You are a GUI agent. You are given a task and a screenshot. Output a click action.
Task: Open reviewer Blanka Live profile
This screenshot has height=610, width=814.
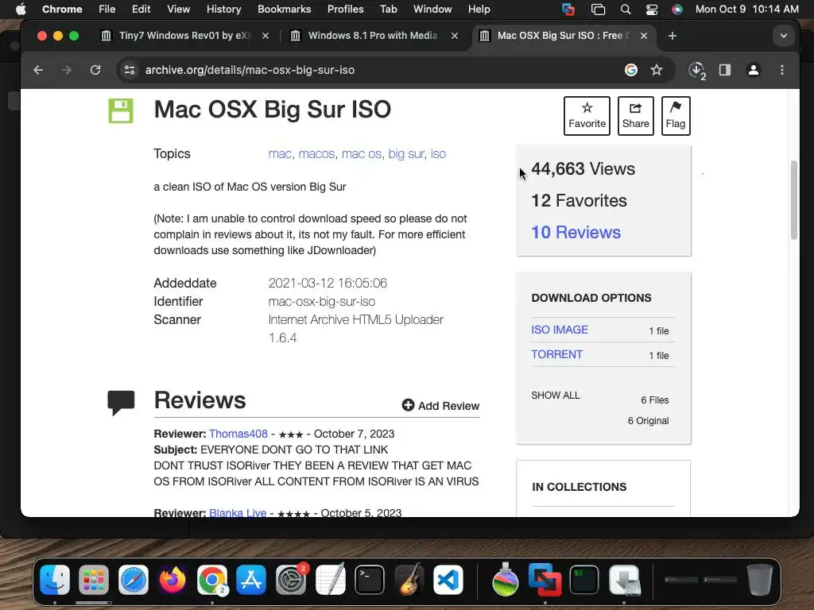coord(238,512)
